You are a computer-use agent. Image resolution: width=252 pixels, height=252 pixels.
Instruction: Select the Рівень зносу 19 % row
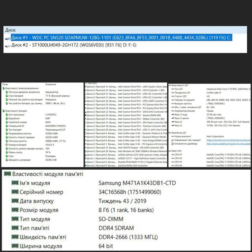(x=28, y=152)
